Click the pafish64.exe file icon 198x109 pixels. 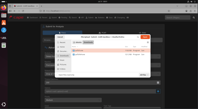73,54
